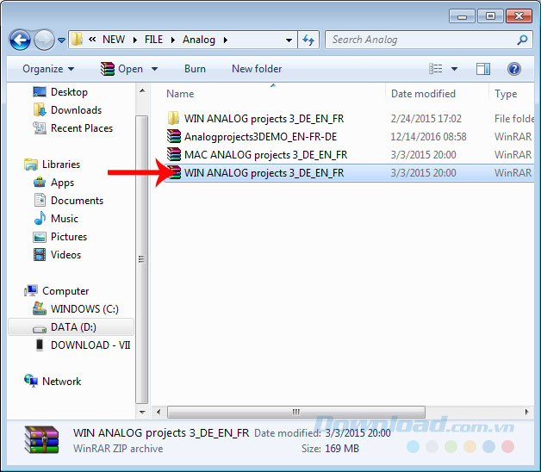The height and width of the screenshot is (472, 541).
Task: Select the Analogprojects3DEMO_EN-FR-DE archive
Action: (x=259, y=137)
